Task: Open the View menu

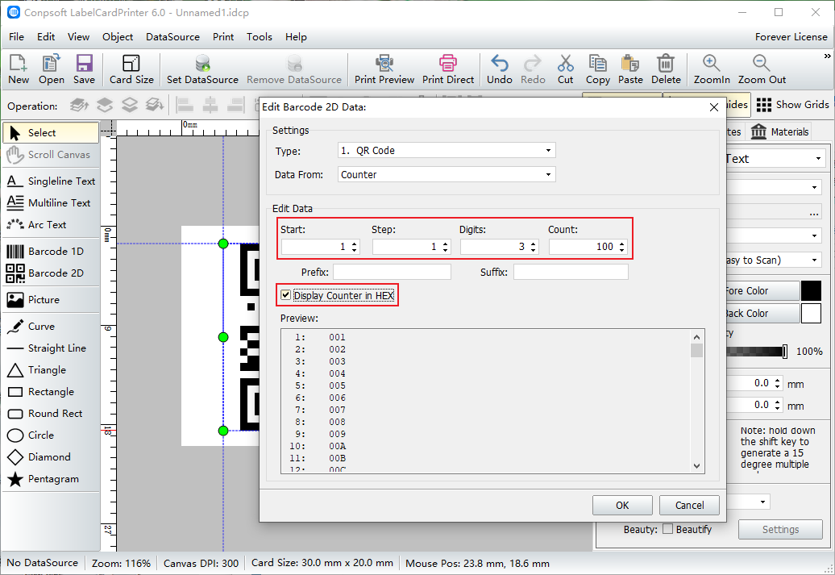Action: pyautogui.click(x=78, y=37)
